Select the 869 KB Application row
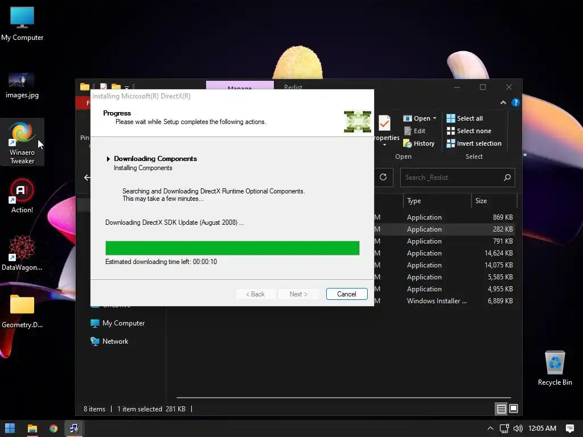Image resolution: width=583 pixels, height=437 pixels. 445,217
